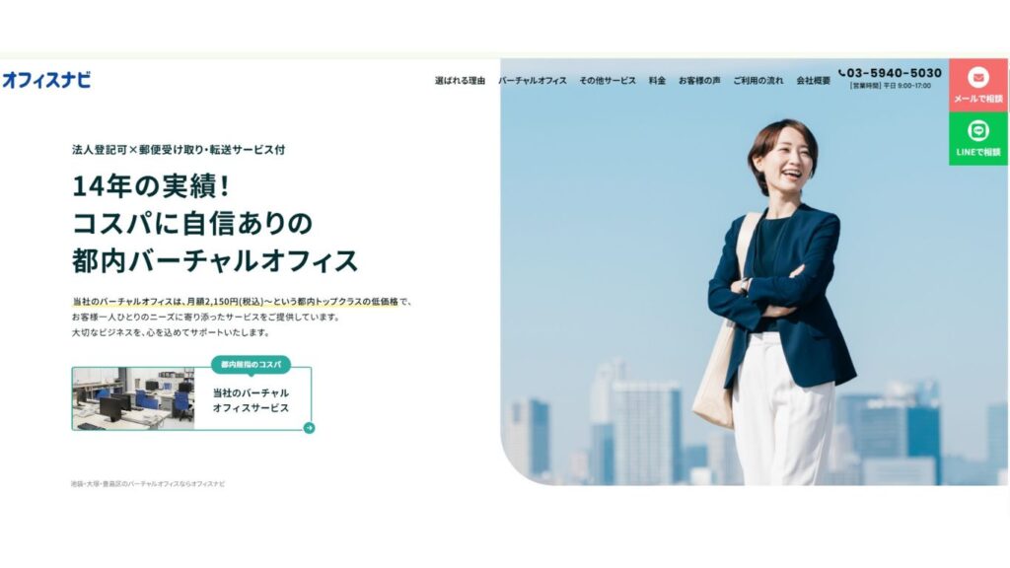Call phone number 03-5940-5030
The width and height of the screenshot is (1010, 568).
click(894, 73)
